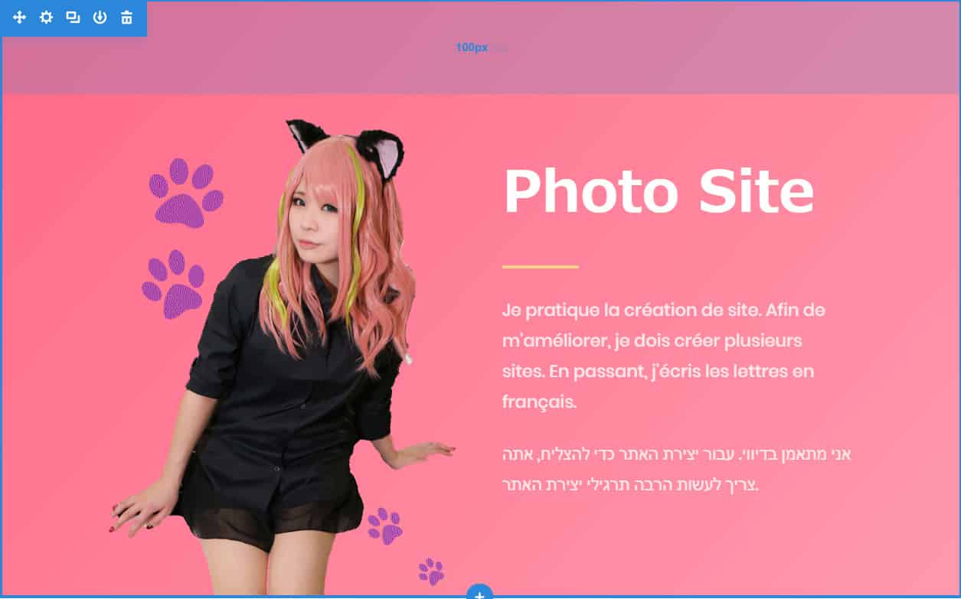Click the smallest paw print at bottom
Screen dimensions: 961x599
(431, 571)
